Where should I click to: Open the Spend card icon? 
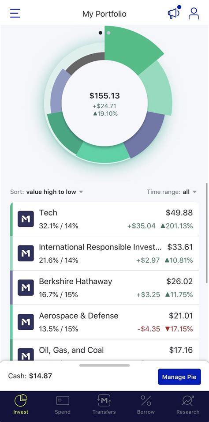(63, 401)
